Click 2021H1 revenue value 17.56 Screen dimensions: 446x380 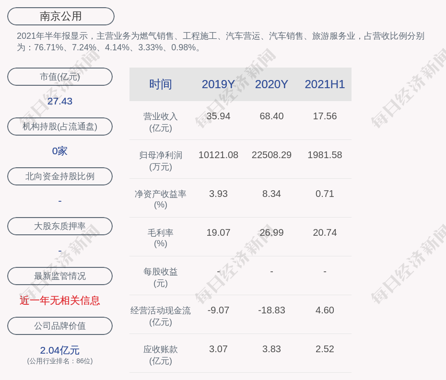pos(325,116)
